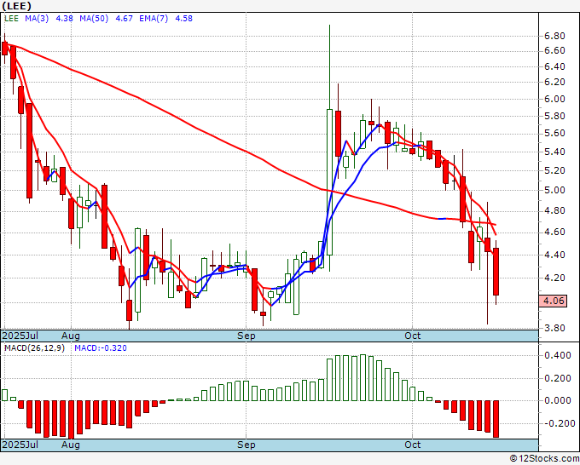
Task: Click Oct on the price chart date axis
Action: (413, 336)
